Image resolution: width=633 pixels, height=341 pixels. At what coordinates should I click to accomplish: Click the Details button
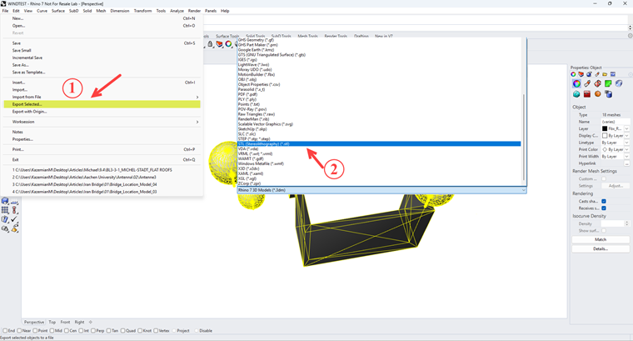601,249
